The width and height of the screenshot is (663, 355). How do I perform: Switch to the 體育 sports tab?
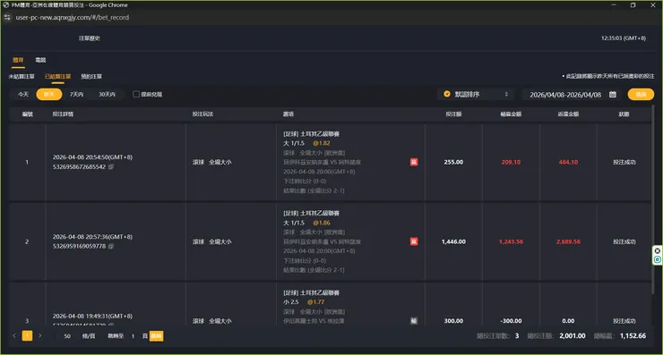(x=18, y=60)
